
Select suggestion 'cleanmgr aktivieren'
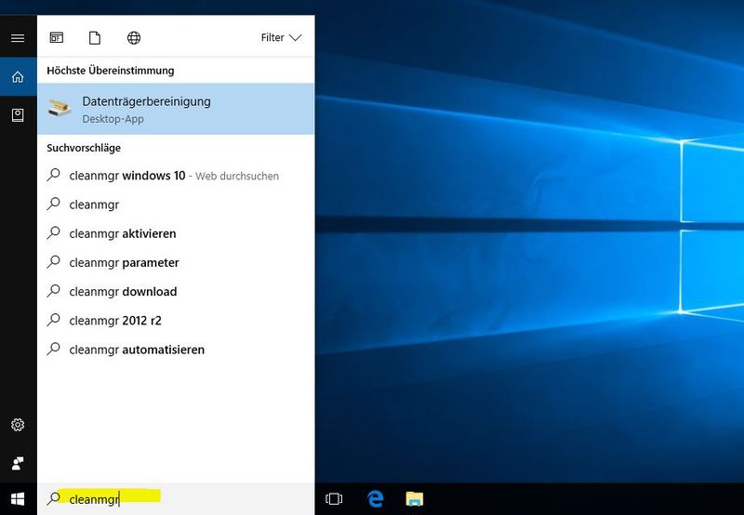coord(176,233)
